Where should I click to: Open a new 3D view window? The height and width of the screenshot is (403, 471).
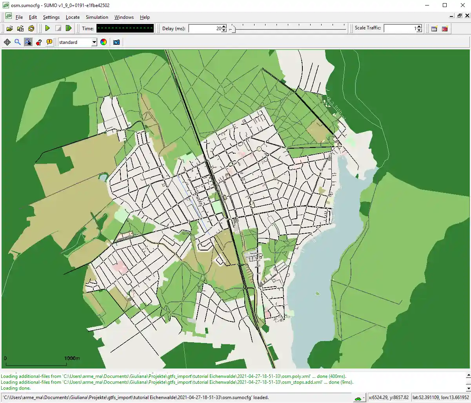(x=445, y=29)
